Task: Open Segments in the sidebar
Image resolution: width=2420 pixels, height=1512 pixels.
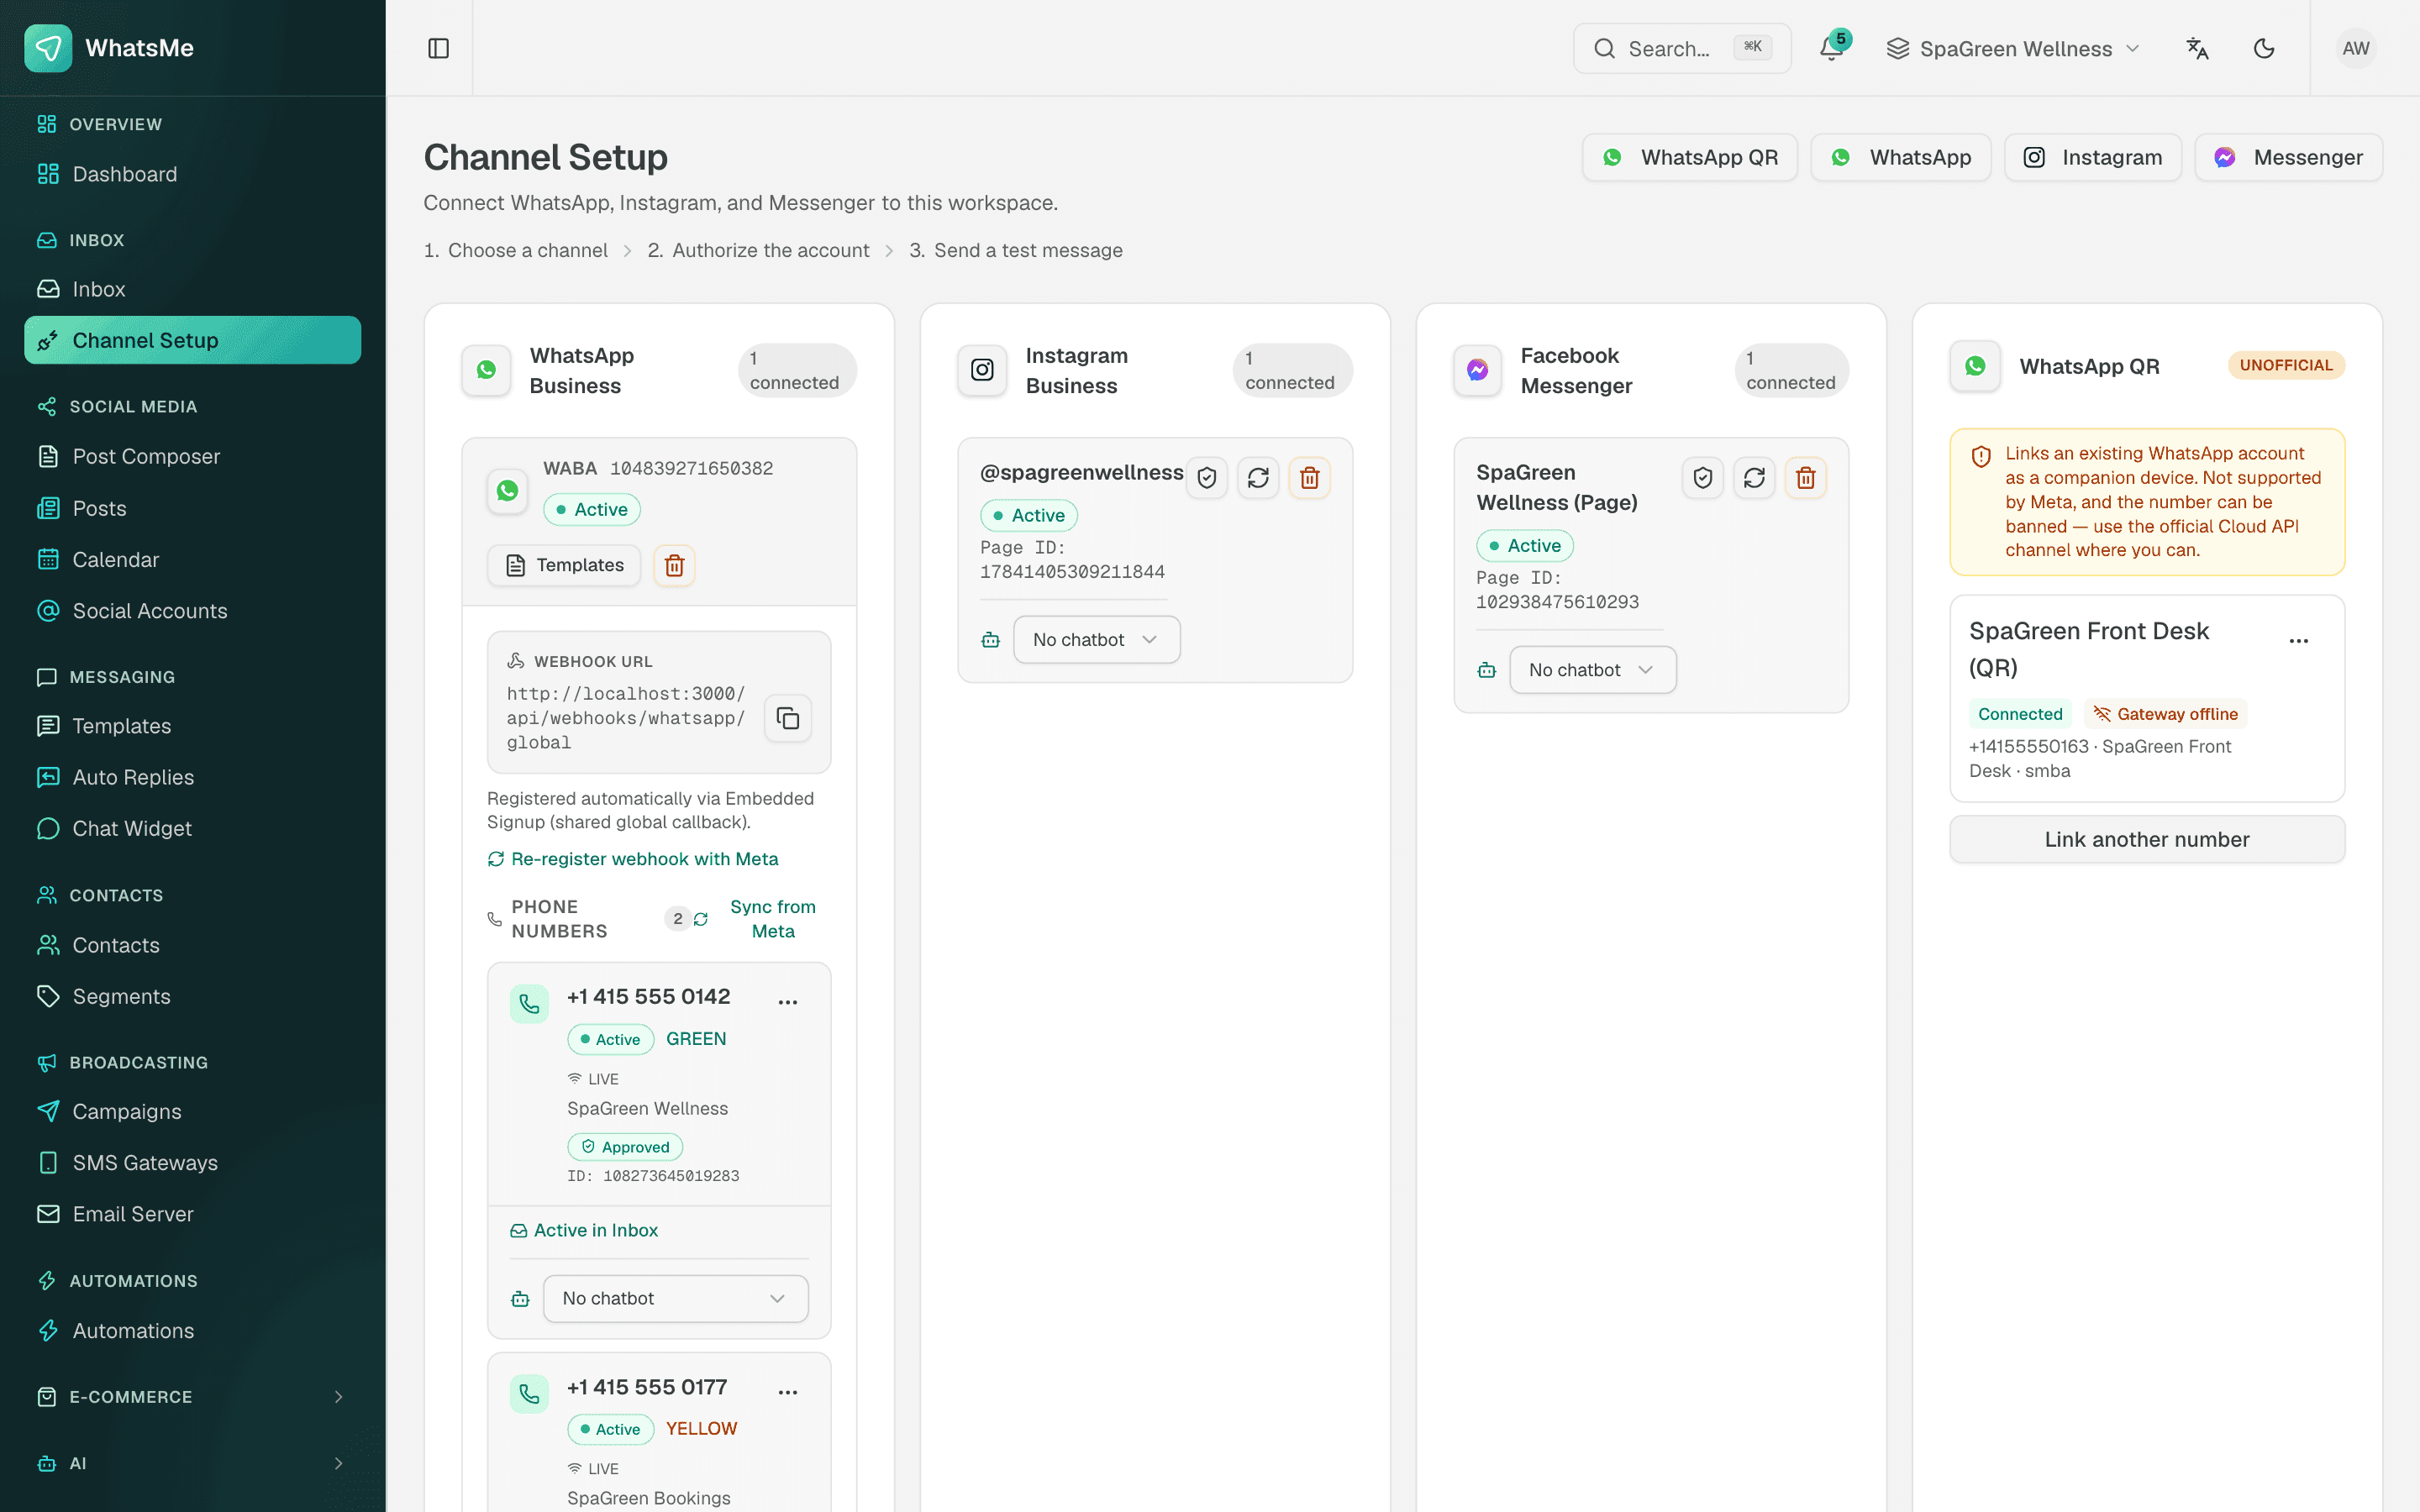Action: click(192, 996)
